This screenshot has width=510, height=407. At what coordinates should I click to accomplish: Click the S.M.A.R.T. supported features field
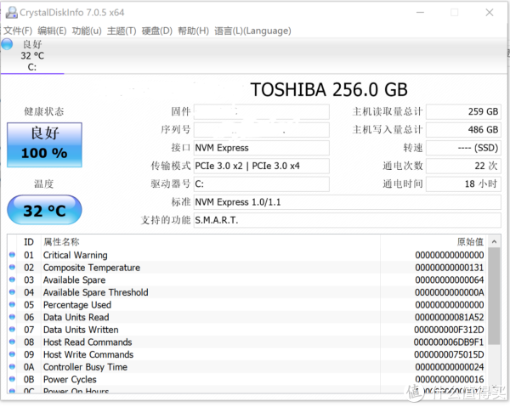(x=347, y=220)
